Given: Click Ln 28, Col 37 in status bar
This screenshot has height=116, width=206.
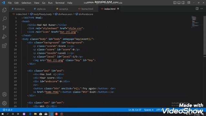Looking at the screenshot, I should pyautogui.click(x=135, y=110).
